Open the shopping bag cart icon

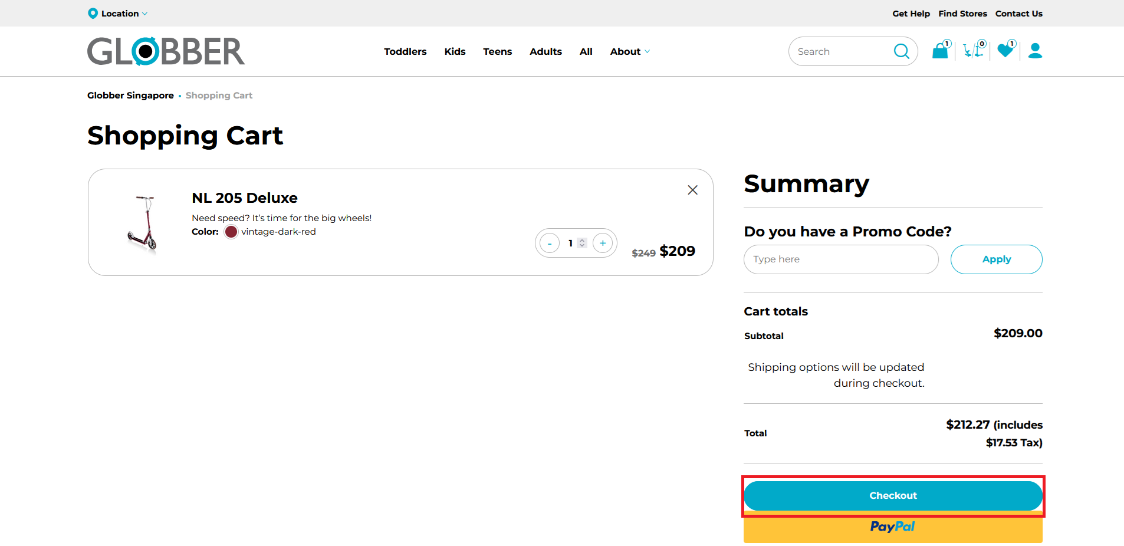(x=941, y=50)
